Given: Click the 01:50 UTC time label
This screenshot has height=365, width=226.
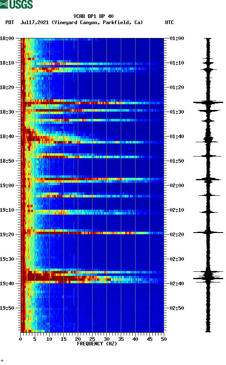Looking at the screenshot, I should pos(177,161).
